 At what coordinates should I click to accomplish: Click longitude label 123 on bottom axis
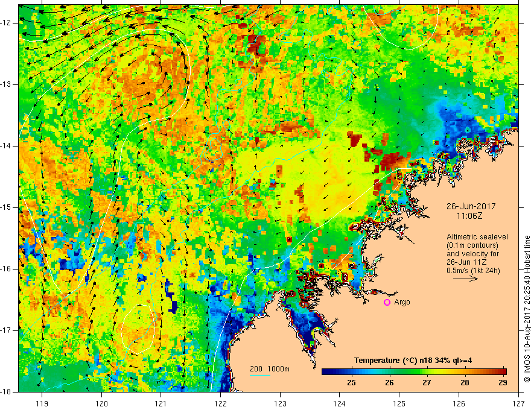click(280, 403)
